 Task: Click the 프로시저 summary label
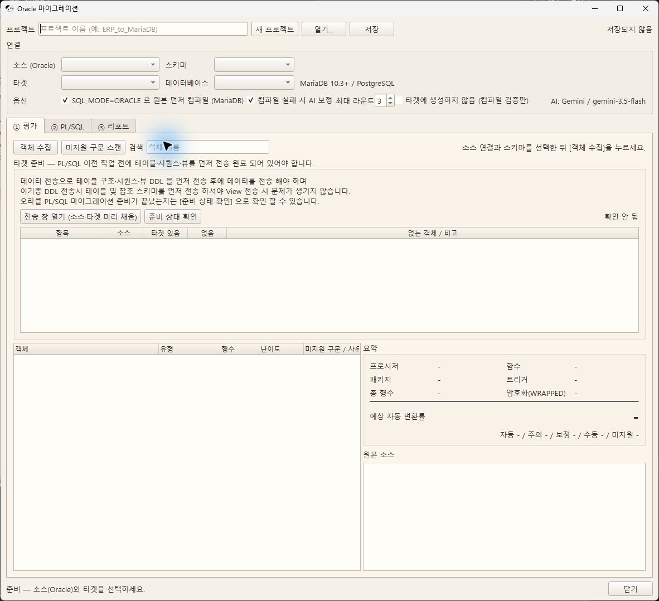[384, 366]
